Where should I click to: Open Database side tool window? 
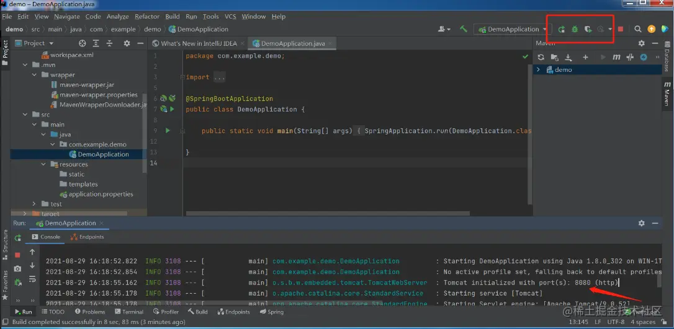[667, 56]
